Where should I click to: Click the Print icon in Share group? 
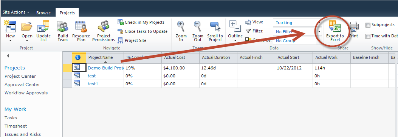[x=353, y=26]
